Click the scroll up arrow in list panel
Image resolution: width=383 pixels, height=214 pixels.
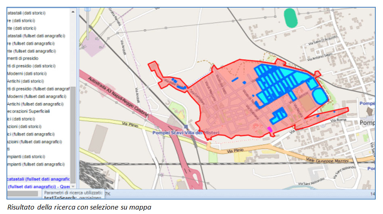pyautogui.click(x=73, y=12)
